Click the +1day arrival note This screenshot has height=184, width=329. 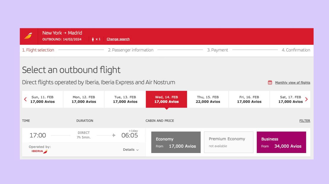coord(133,131)
